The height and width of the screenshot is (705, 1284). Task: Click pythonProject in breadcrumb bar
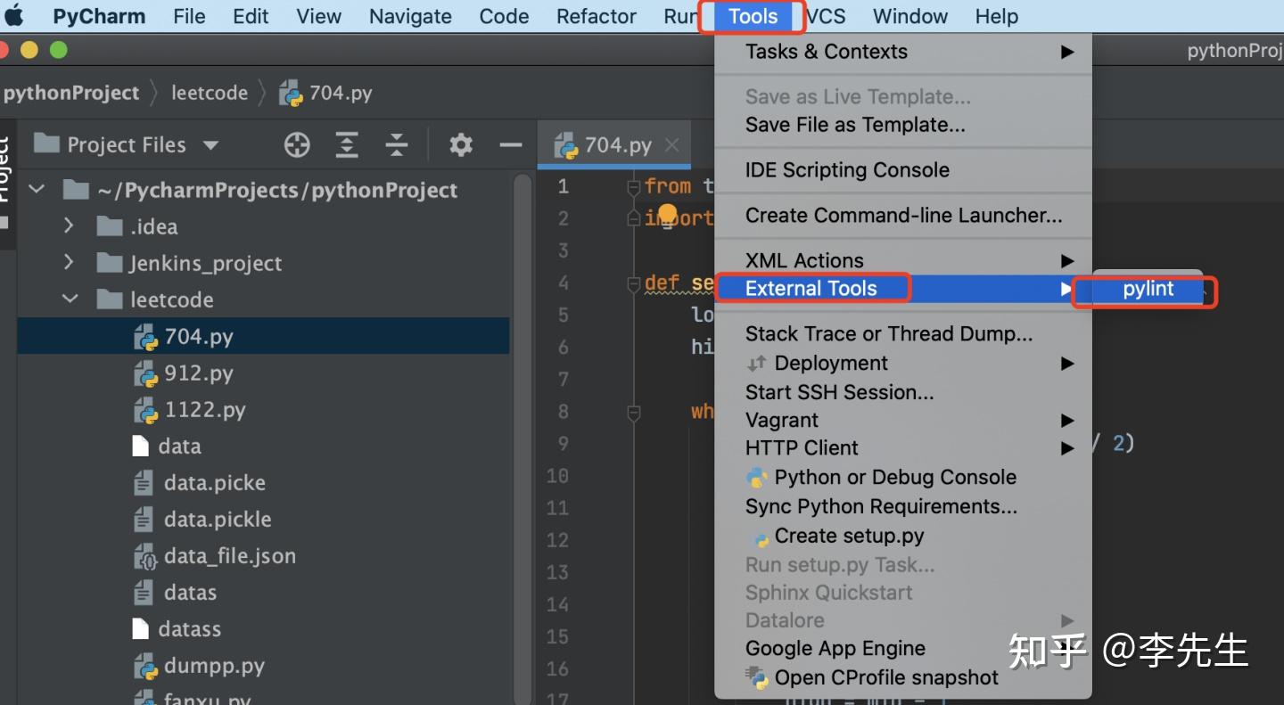pyautogui.click(x=71, y=93)
